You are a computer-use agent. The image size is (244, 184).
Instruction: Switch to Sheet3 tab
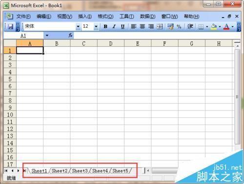(x=80, y=171)
